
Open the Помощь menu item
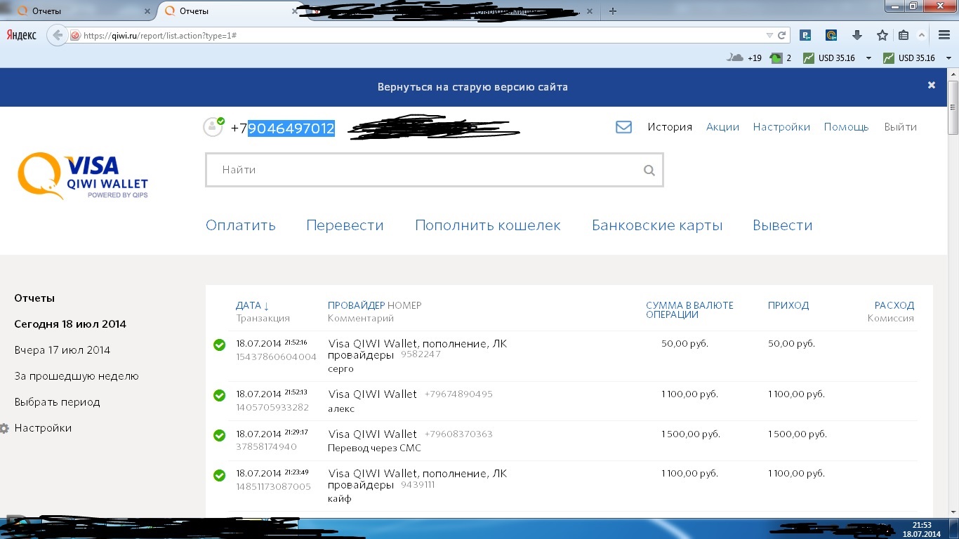pos(846,127)
